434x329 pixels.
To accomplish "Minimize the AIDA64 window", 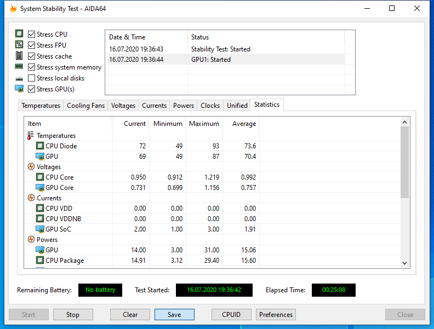I will tap(367, 9).
